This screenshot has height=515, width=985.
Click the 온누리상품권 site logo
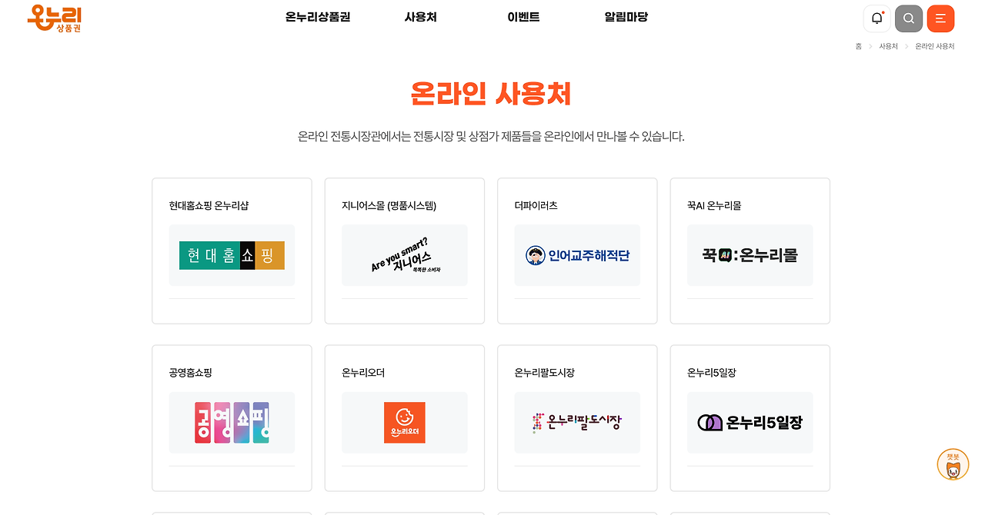point(54,18)
